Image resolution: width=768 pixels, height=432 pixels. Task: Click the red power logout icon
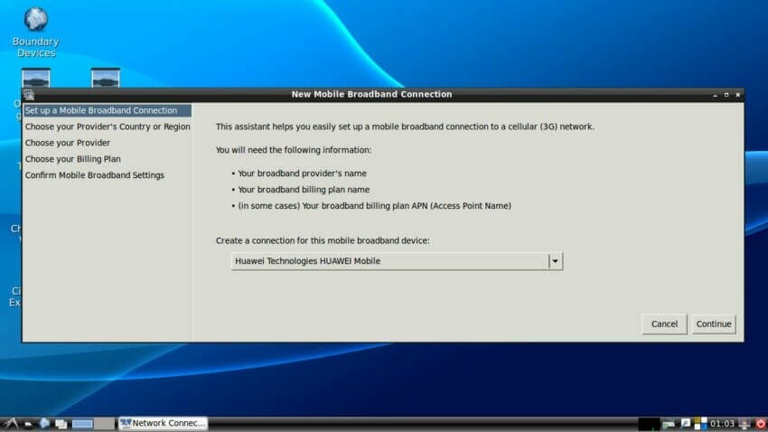pyautogui.click(x=761, y=424)
